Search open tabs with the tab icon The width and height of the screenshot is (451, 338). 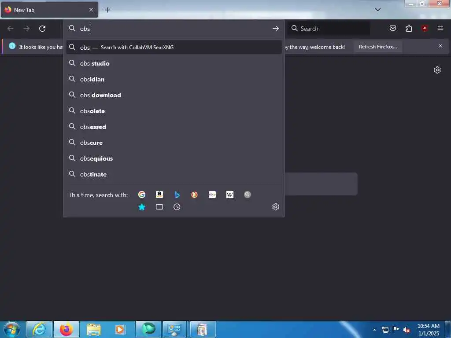[159, 207]
